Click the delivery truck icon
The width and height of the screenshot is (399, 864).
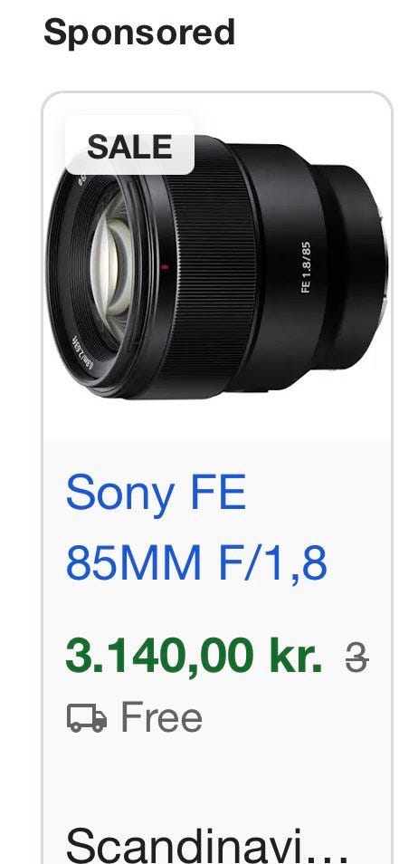pyautogui.click(x=87, y=718)
